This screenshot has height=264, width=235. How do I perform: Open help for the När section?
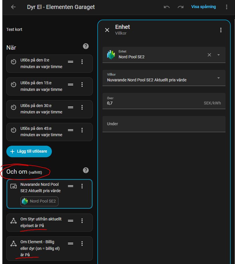point(86,46)
